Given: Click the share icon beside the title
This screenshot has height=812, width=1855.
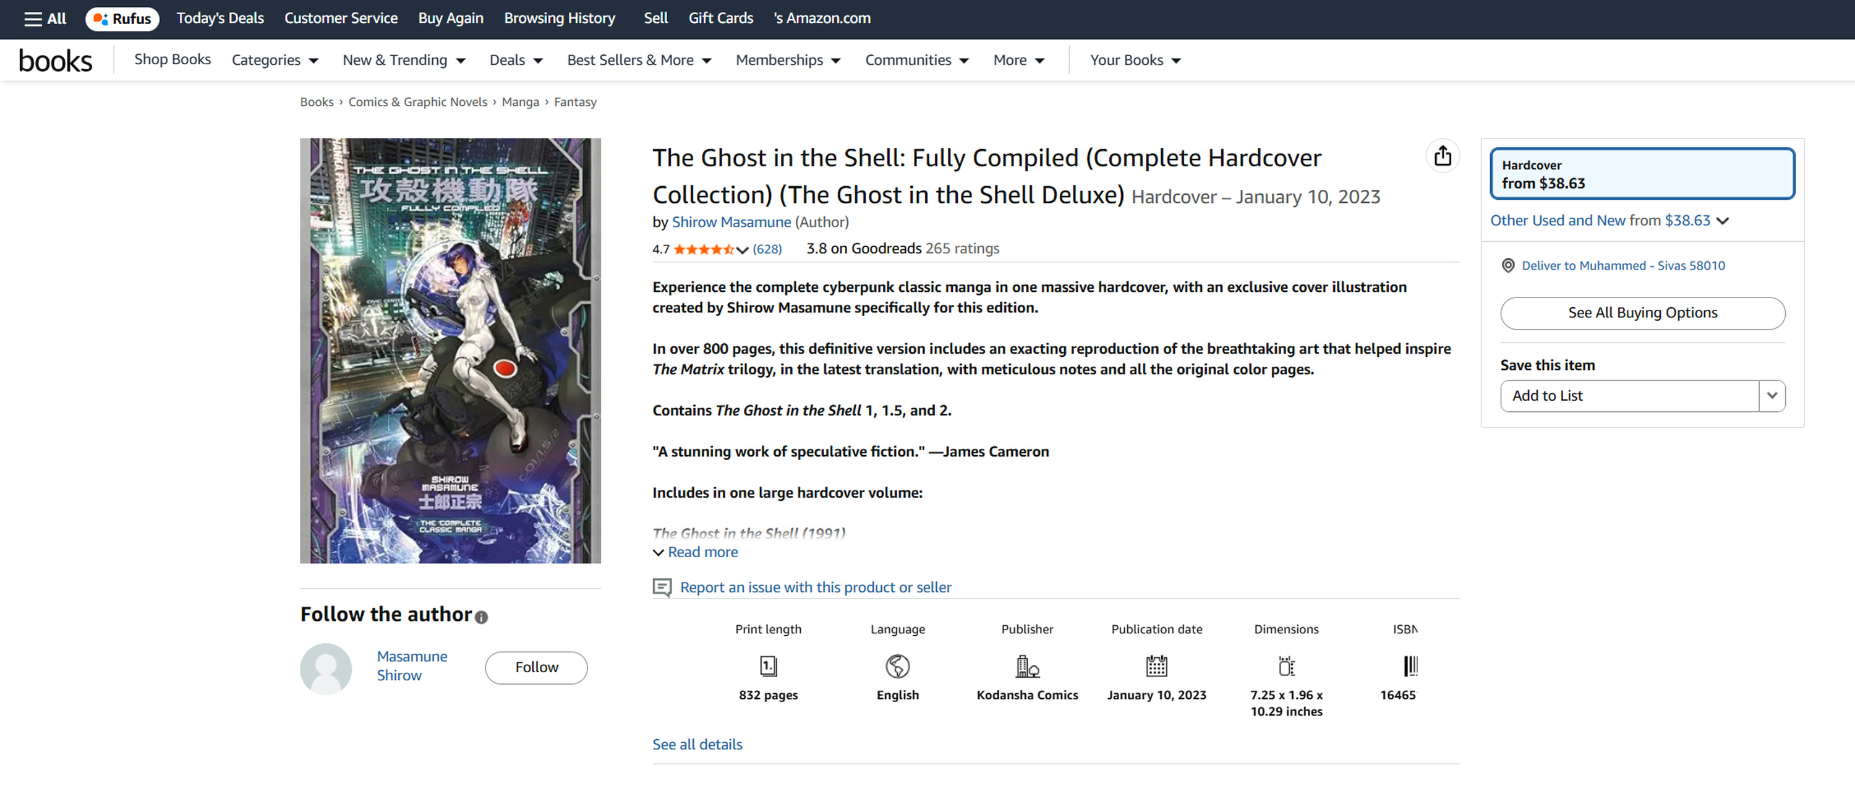Looking at the screenshot, I should tap(1442, 156).
